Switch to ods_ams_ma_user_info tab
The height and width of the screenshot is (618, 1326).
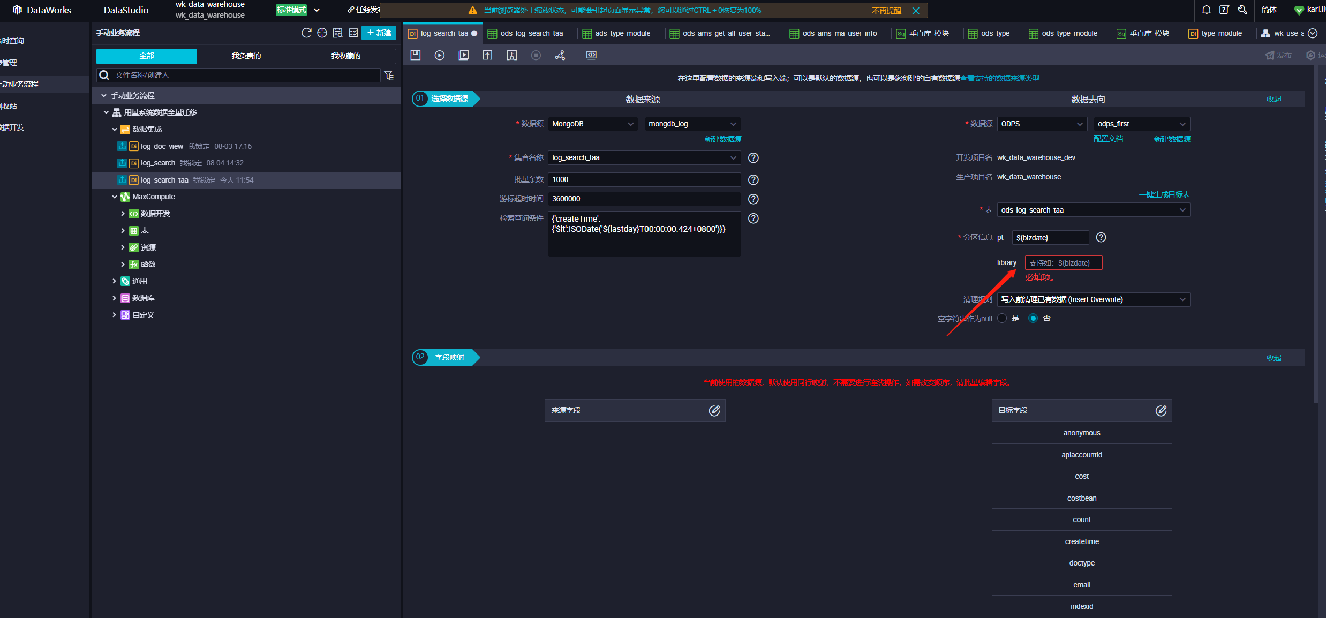point(833,33)
